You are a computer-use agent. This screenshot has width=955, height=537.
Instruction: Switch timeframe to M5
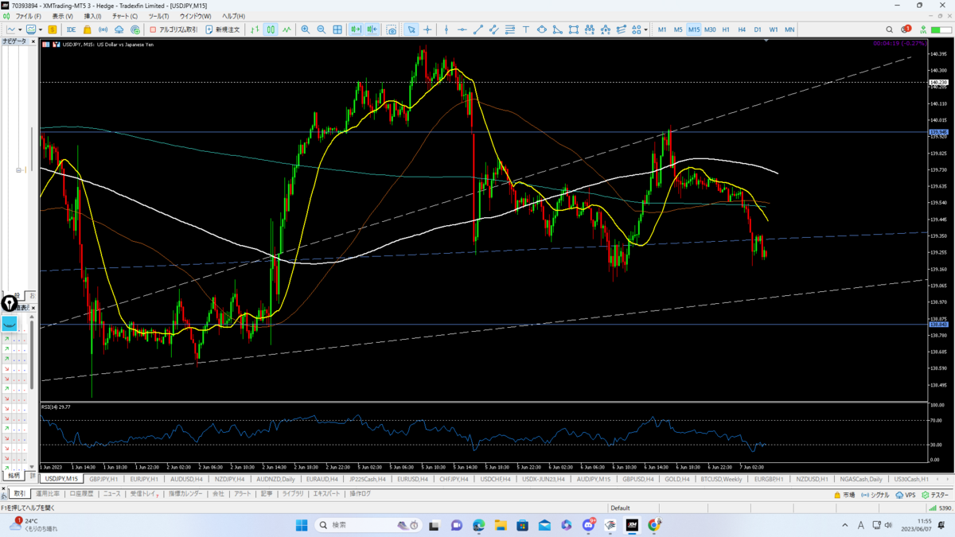[x=678, y=29]
